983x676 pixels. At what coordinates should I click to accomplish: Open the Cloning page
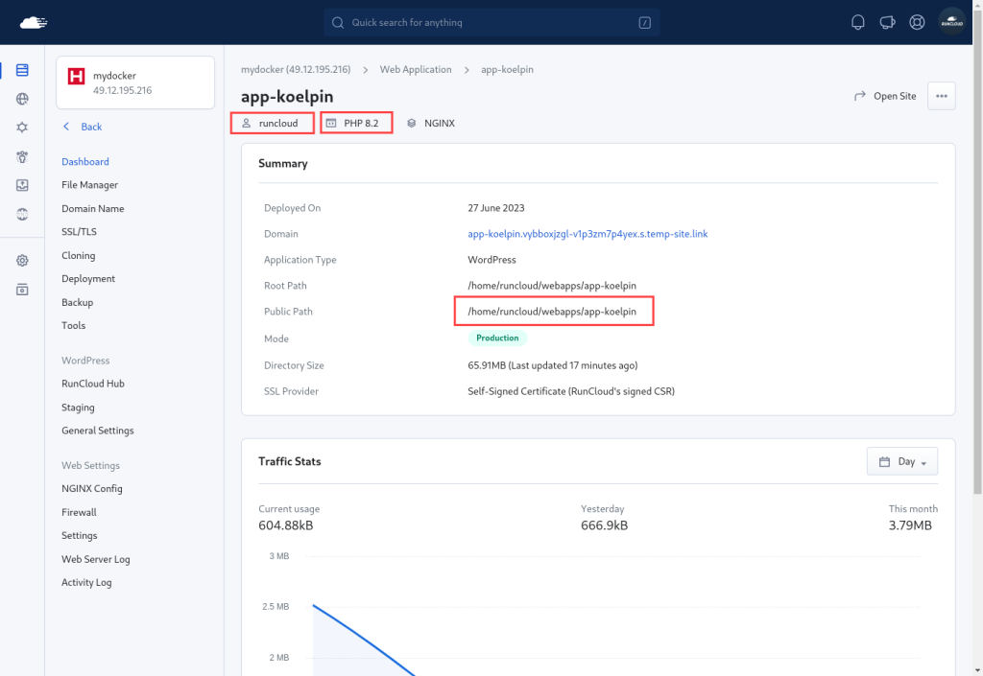(x=79, y=255)
